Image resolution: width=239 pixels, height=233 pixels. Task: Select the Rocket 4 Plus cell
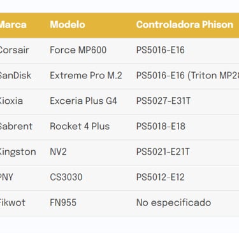pos(80,127)
